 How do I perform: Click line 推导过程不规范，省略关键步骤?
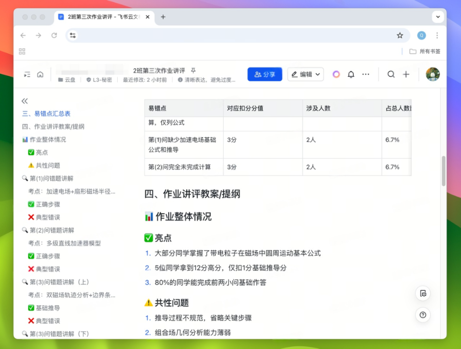point(203,318)
